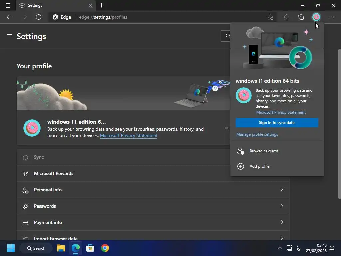Image resolution: width=341 pixels, height=256 pixels.
Task: Click the doughnut profile avatar in the toolbar
Action: coord(316,17)
